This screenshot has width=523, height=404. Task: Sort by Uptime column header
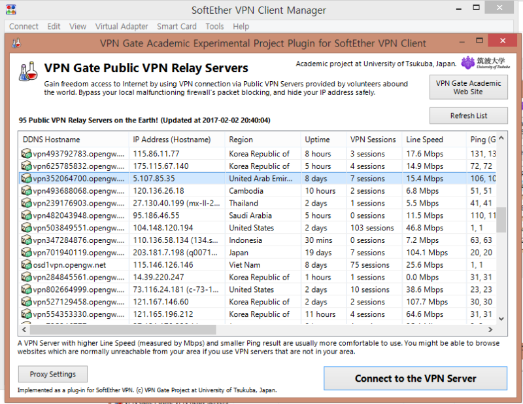tap(324, 139)
